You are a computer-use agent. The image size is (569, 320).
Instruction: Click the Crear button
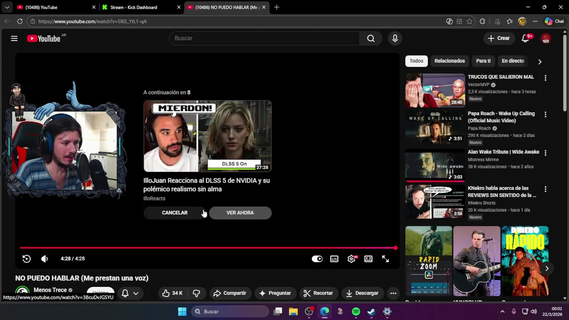pyautogui.click(x=498, y=38)
